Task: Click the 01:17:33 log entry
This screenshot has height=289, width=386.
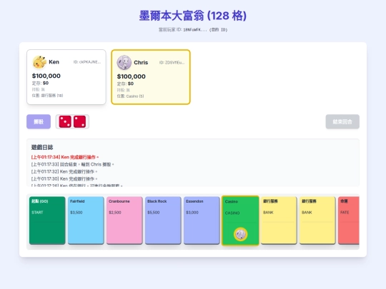Action: pyautogui.click(x=73, y=164)
